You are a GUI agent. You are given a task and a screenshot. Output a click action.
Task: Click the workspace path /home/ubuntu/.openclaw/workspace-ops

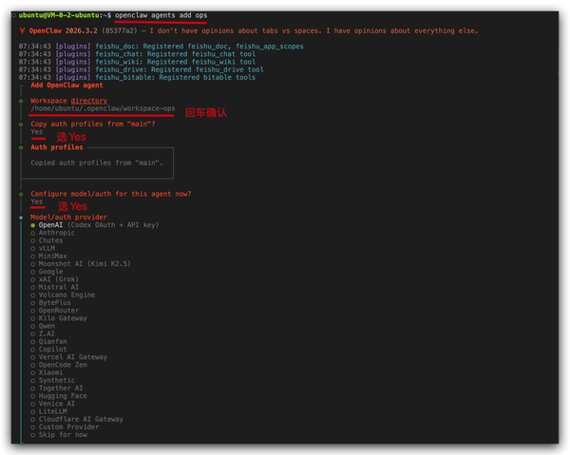pos(103,108)
